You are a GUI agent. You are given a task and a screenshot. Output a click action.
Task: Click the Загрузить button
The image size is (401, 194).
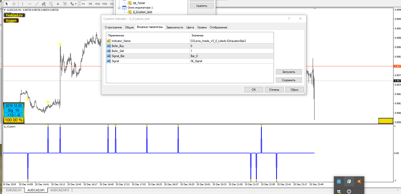(289, 72)
